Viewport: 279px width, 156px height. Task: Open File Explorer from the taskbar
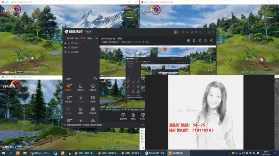[x=25, y=153]
